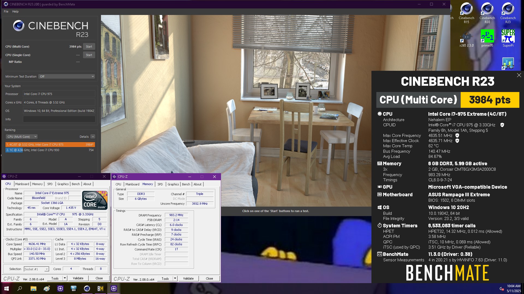Click Validate in right CPU-Z window
This screenshot has height=294, width=524.
[188, 279]
